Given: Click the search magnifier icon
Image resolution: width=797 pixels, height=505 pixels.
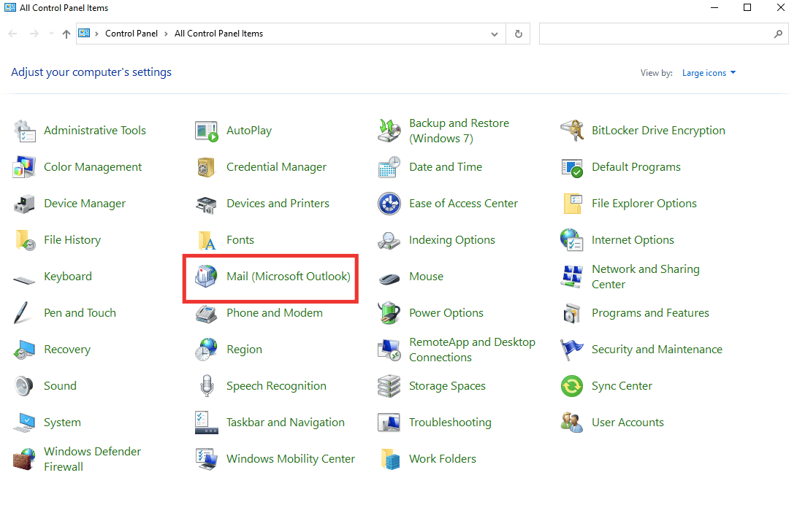Looking at the screenshot, I should tap(778, 34).
